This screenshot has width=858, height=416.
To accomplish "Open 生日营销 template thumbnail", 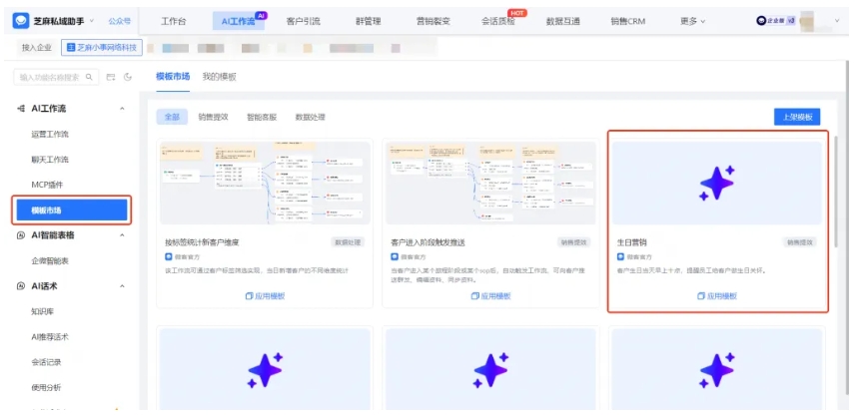I will pyautogui.click(x=717, y=184).
